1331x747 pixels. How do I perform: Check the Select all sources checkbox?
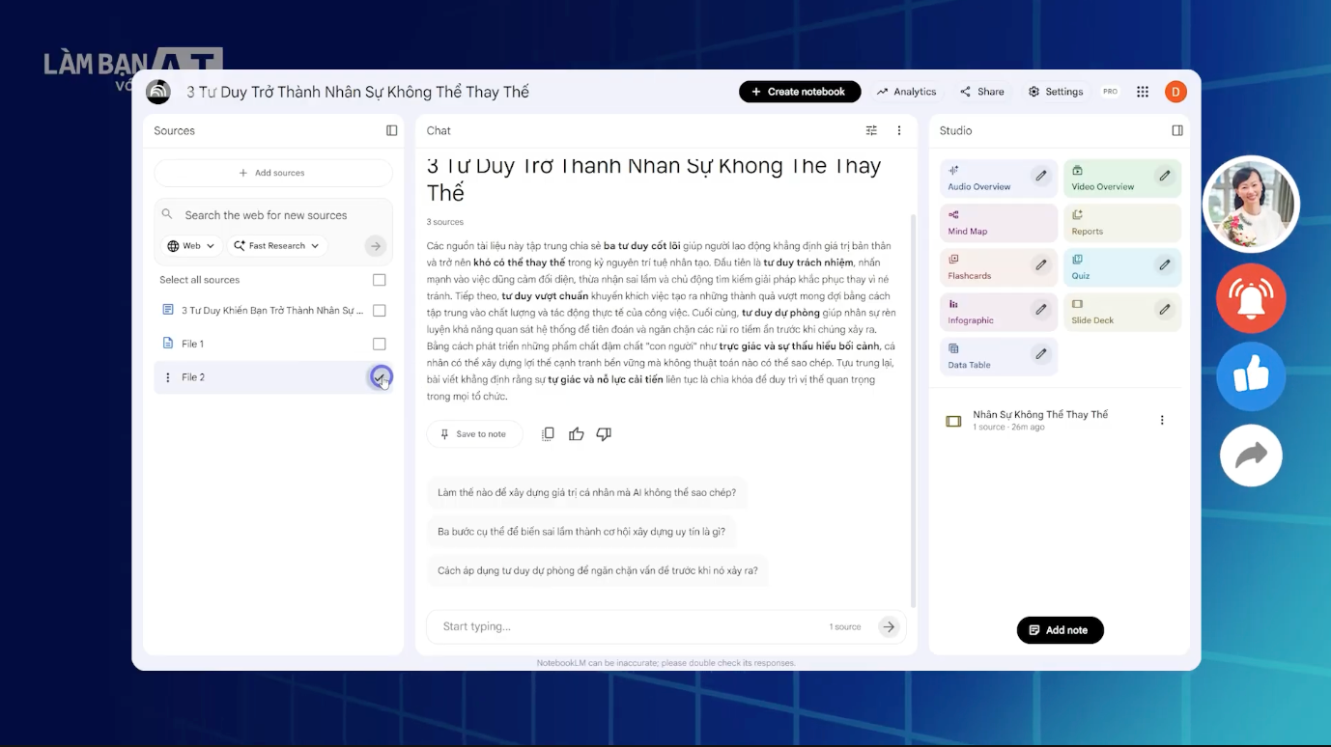pyautogui.click(x=380, y=280)
